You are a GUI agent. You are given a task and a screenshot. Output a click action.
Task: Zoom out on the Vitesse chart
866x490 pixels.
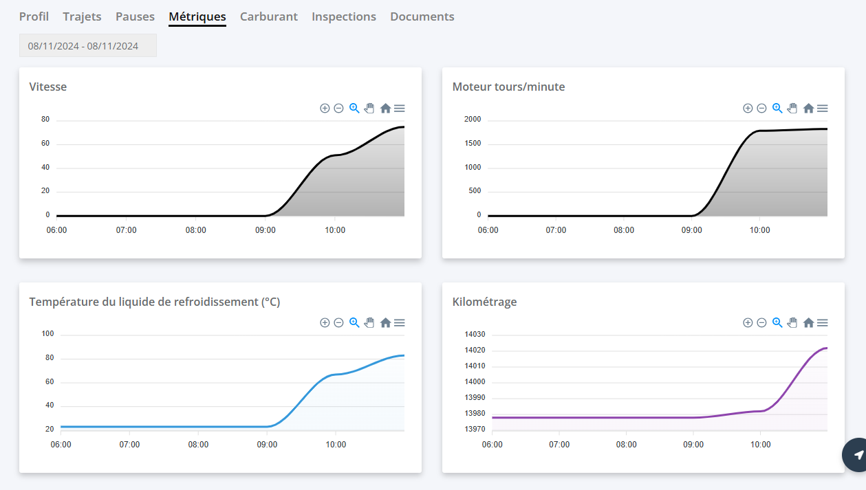click(338, 108)
